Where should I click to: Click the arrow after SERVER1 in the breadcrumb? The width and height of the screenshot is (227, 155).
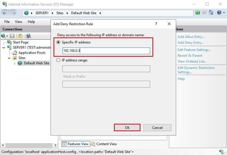point(53,13)
